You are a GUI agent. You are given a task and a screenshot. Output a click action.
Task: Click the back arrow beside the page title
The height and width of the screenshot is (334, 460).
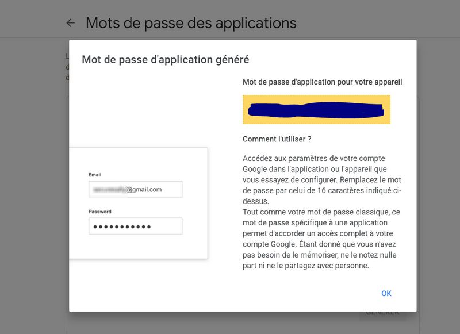(x=71, y=23)
